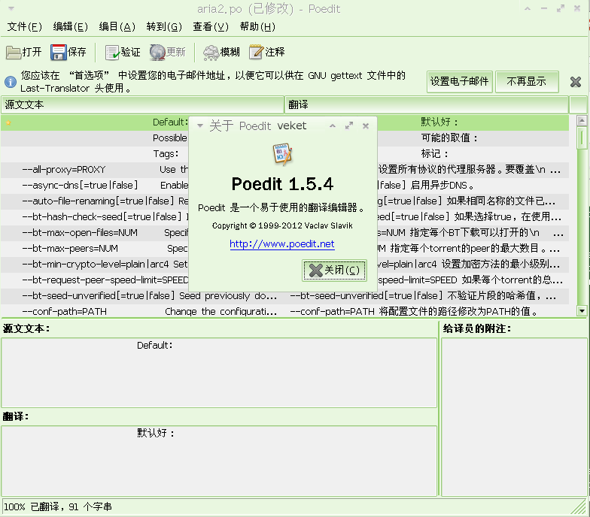This screenshot has height=517, width=590.
Task: Click Poedit 1.5.4 version heading
Action: pyautogui.click(x=282, y=184)
